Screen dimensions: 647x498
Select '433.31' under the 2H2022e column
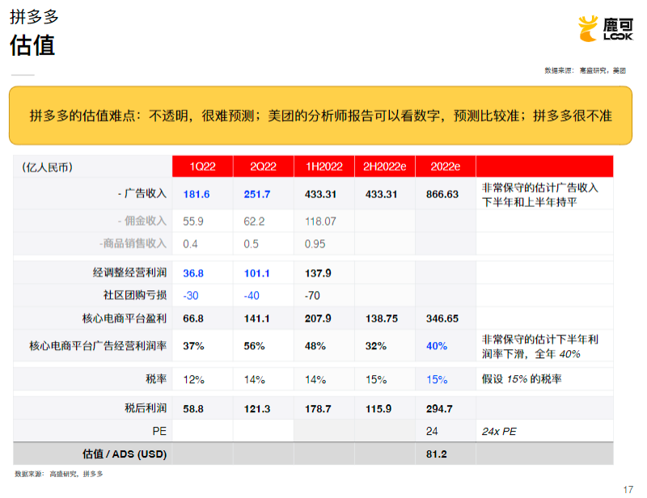click(x=381, y=194)
